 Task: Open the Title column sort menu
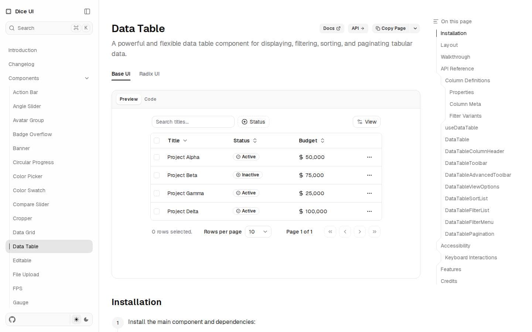point(177,141)
